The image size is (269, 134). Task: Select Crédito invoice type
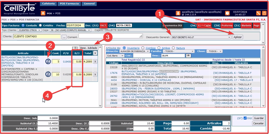[x=40, y=25]
